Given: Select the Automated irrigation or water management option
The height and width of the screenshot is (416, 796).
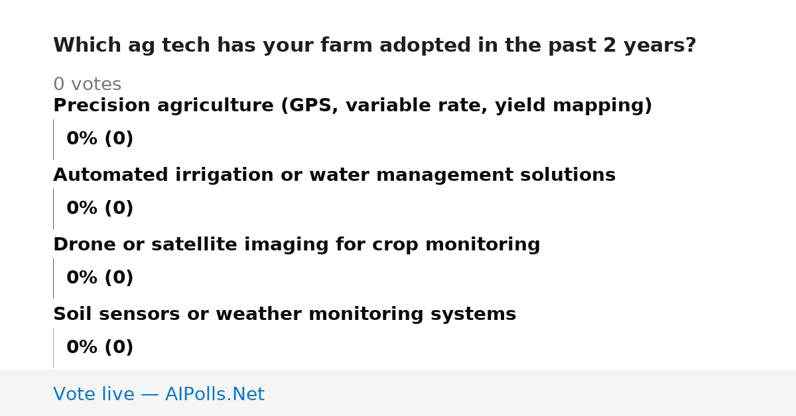Looking at the screenshot, I should click(334, 176).
